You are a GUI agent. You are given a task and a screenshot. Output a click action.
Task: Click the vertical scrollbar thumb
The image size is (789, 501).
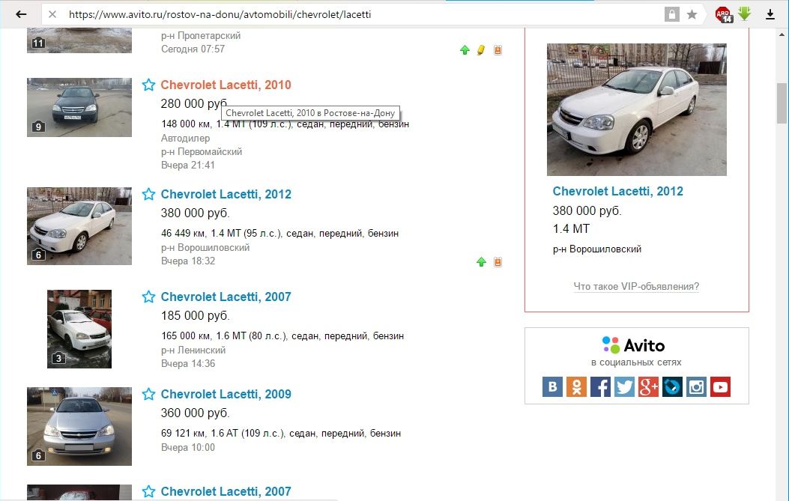tap(782, 103)
